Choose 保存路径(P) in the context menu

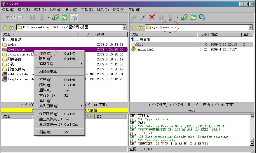[x=59, y=114]
